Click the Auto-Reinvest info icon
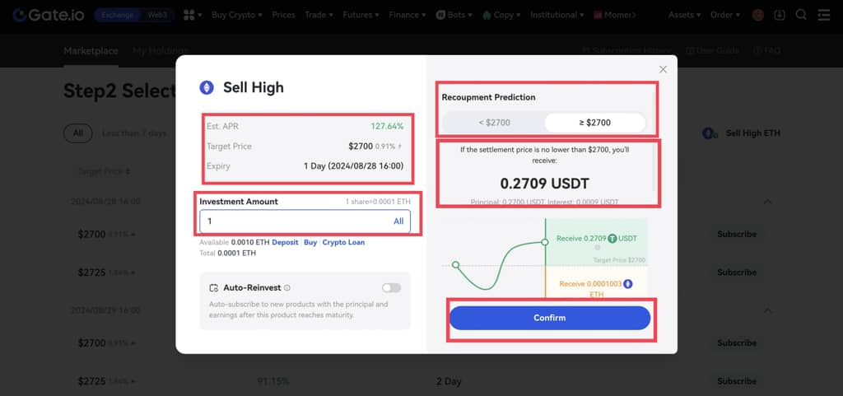Viewport: 843px width, 396px height. [x=287, y=288]
